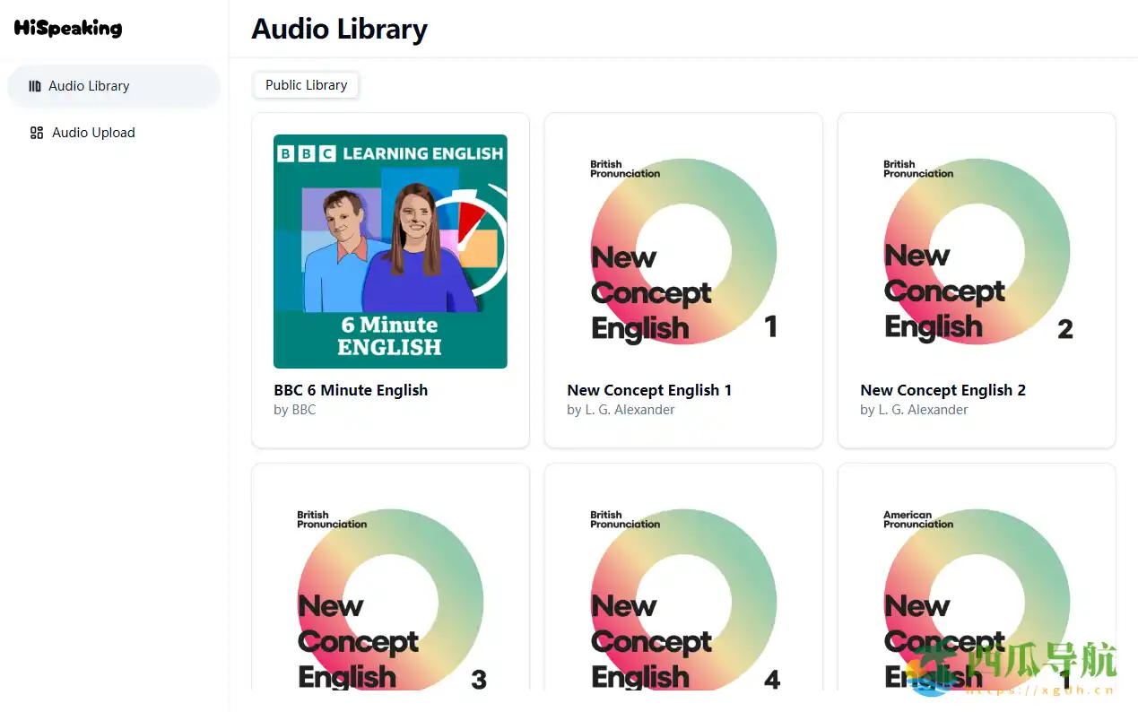Open the Audio Upload menu item
Image resolution: width=1138 pixels, height=712 pixels.
click(x=93, y=133)
